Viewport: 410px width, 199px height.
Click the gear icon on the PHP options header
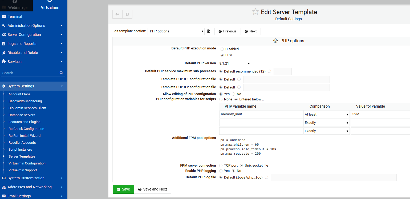click(x=275, y=41)
